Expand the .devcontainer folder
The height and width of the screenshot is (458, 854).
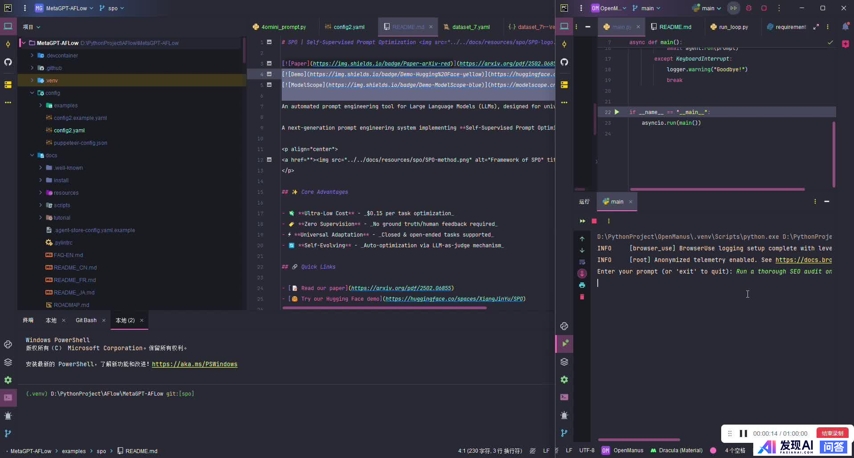pyautogui.click(x=32, y=55)
